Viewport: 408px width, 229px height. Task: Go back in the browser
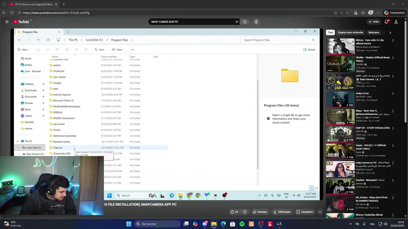[x=4, y=13]
